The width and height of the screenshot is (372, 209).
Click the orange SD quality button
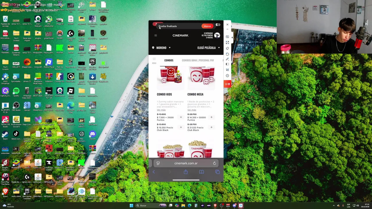pos(227,84)
